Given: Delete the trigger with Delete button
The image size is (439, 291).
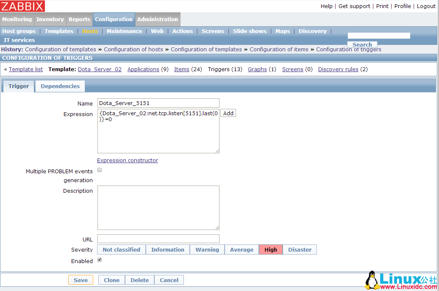Looking at the screenshot, I should pos(139,280).
